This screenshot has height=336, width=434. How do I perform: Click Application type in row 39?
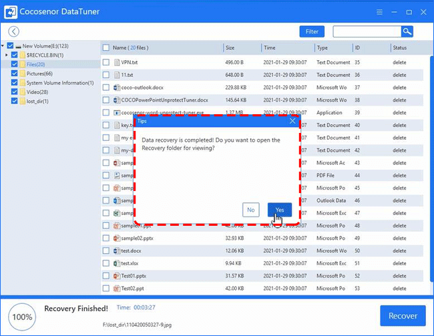(329, 113)
